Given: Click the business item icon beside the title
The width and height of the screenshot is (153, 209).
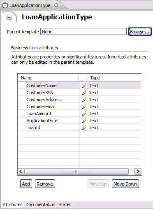Looking at the screenshot, I should (x=9, y=17).
